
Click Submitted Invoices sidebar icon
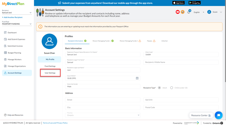[x=5, y=46]
